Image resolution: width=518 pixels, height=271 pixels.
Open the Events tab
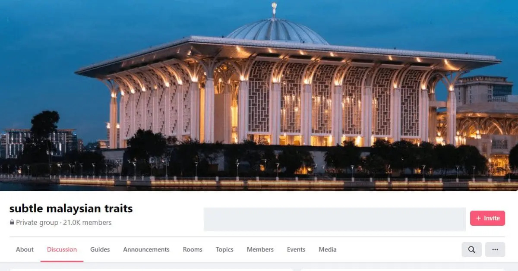pos(296,249)
